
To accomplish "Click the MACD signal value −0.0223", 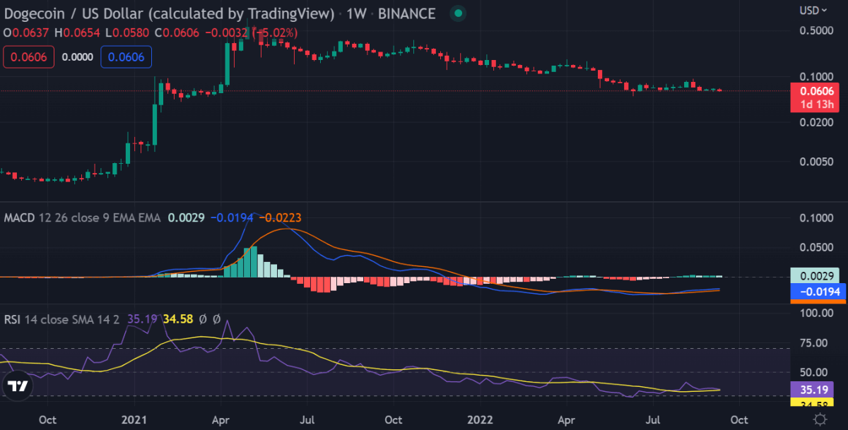I will point(281,217).
